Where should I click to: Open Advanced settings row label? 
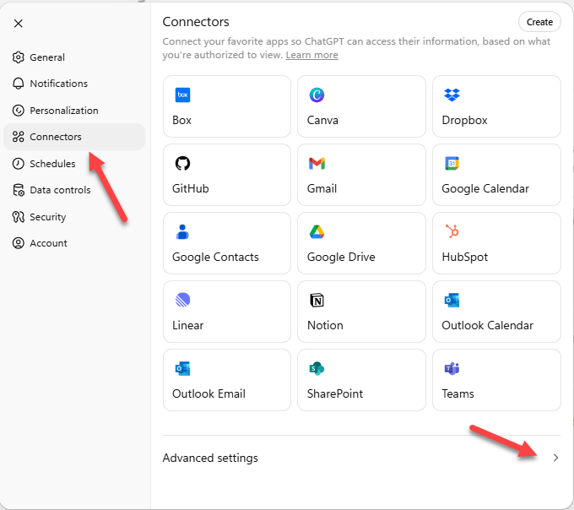coord(210,458)
